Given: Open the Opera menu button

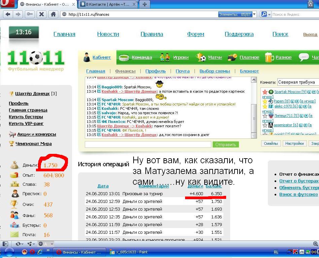Looking at the screenshot, I should tap(7, 4).
